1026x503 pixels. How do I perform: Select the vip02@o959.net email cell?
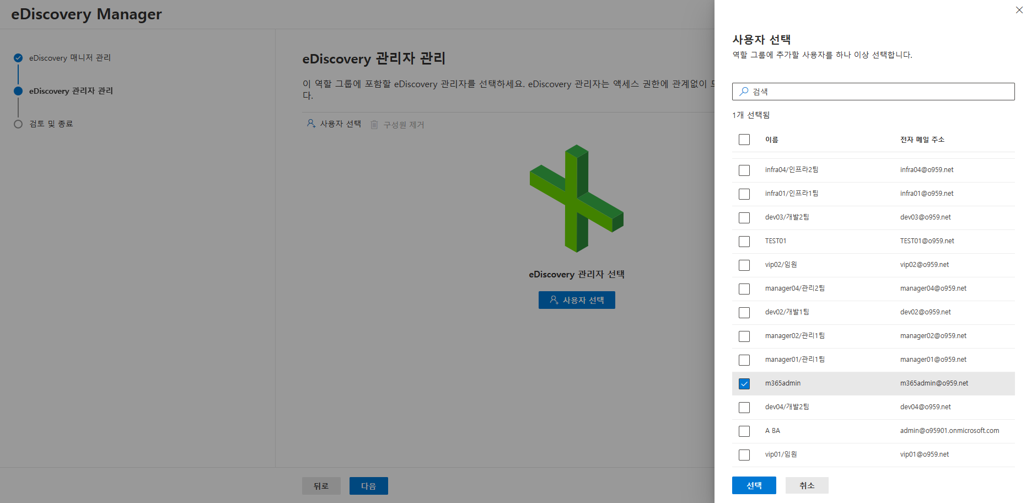pos(925,265)
